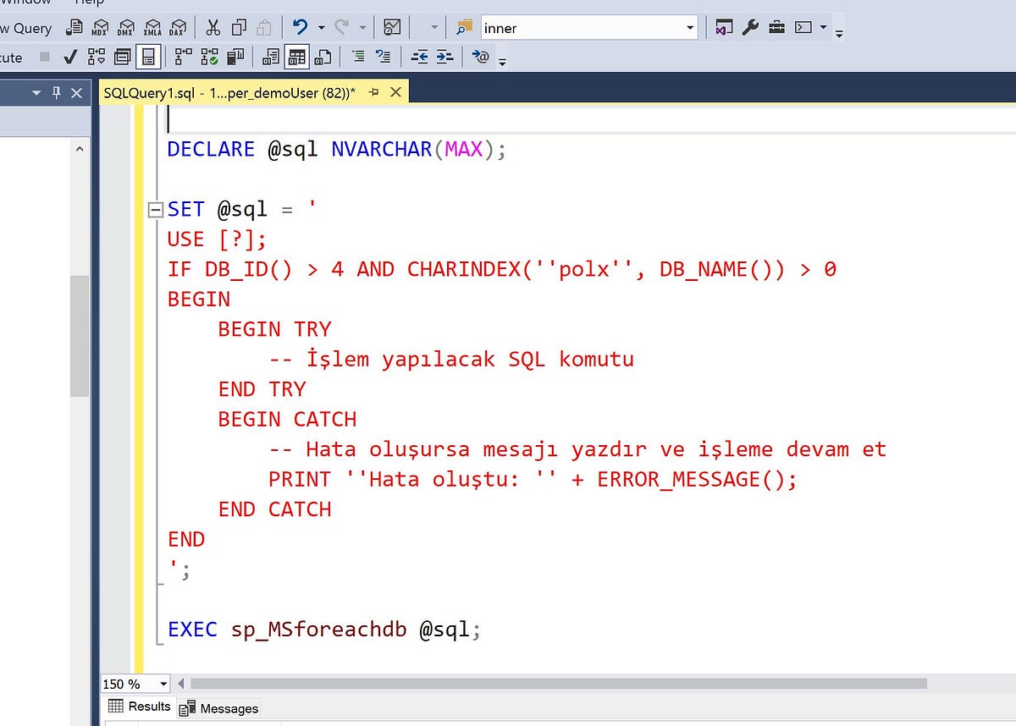Click the horizontal scrollbar left arrow

tap(179, 683)
